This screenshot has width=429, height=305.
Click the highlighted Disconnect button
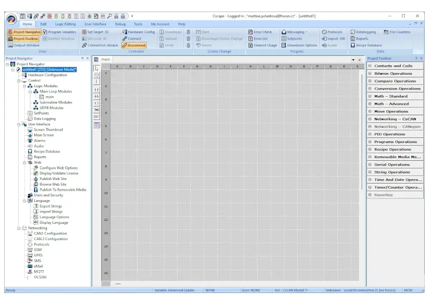click(x=134, y=45)
